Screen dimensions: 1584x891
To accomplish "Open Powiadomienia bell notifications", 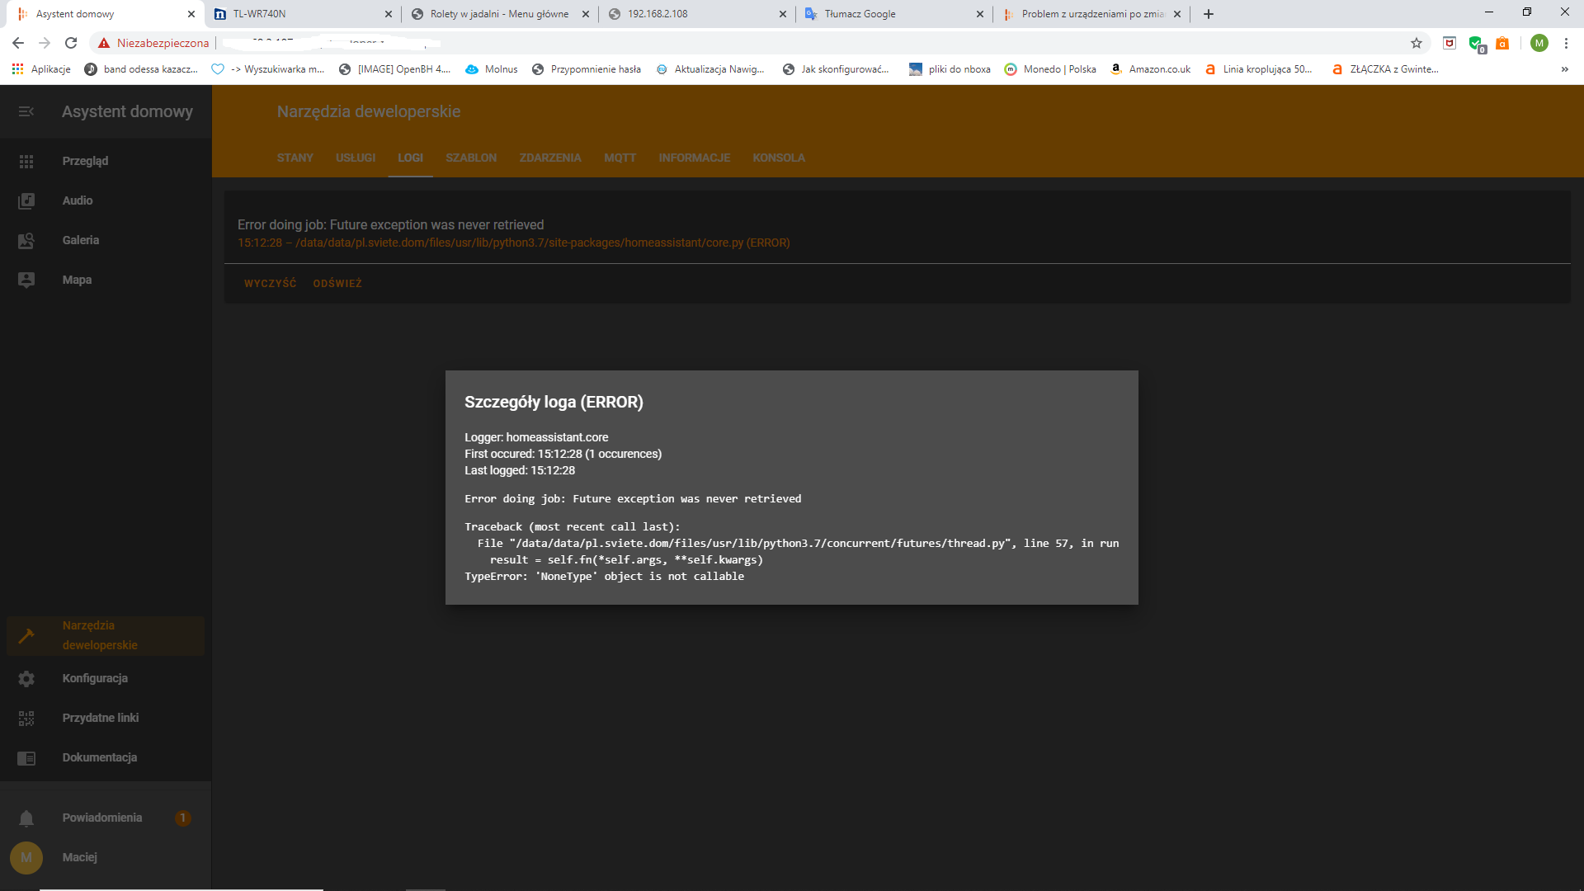I will (x=26, y=818).
